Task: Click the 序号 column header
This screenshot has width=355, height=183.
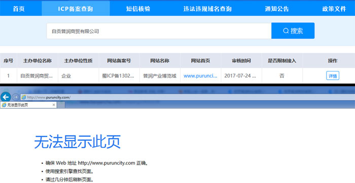Action: click(x=9, y=61)
